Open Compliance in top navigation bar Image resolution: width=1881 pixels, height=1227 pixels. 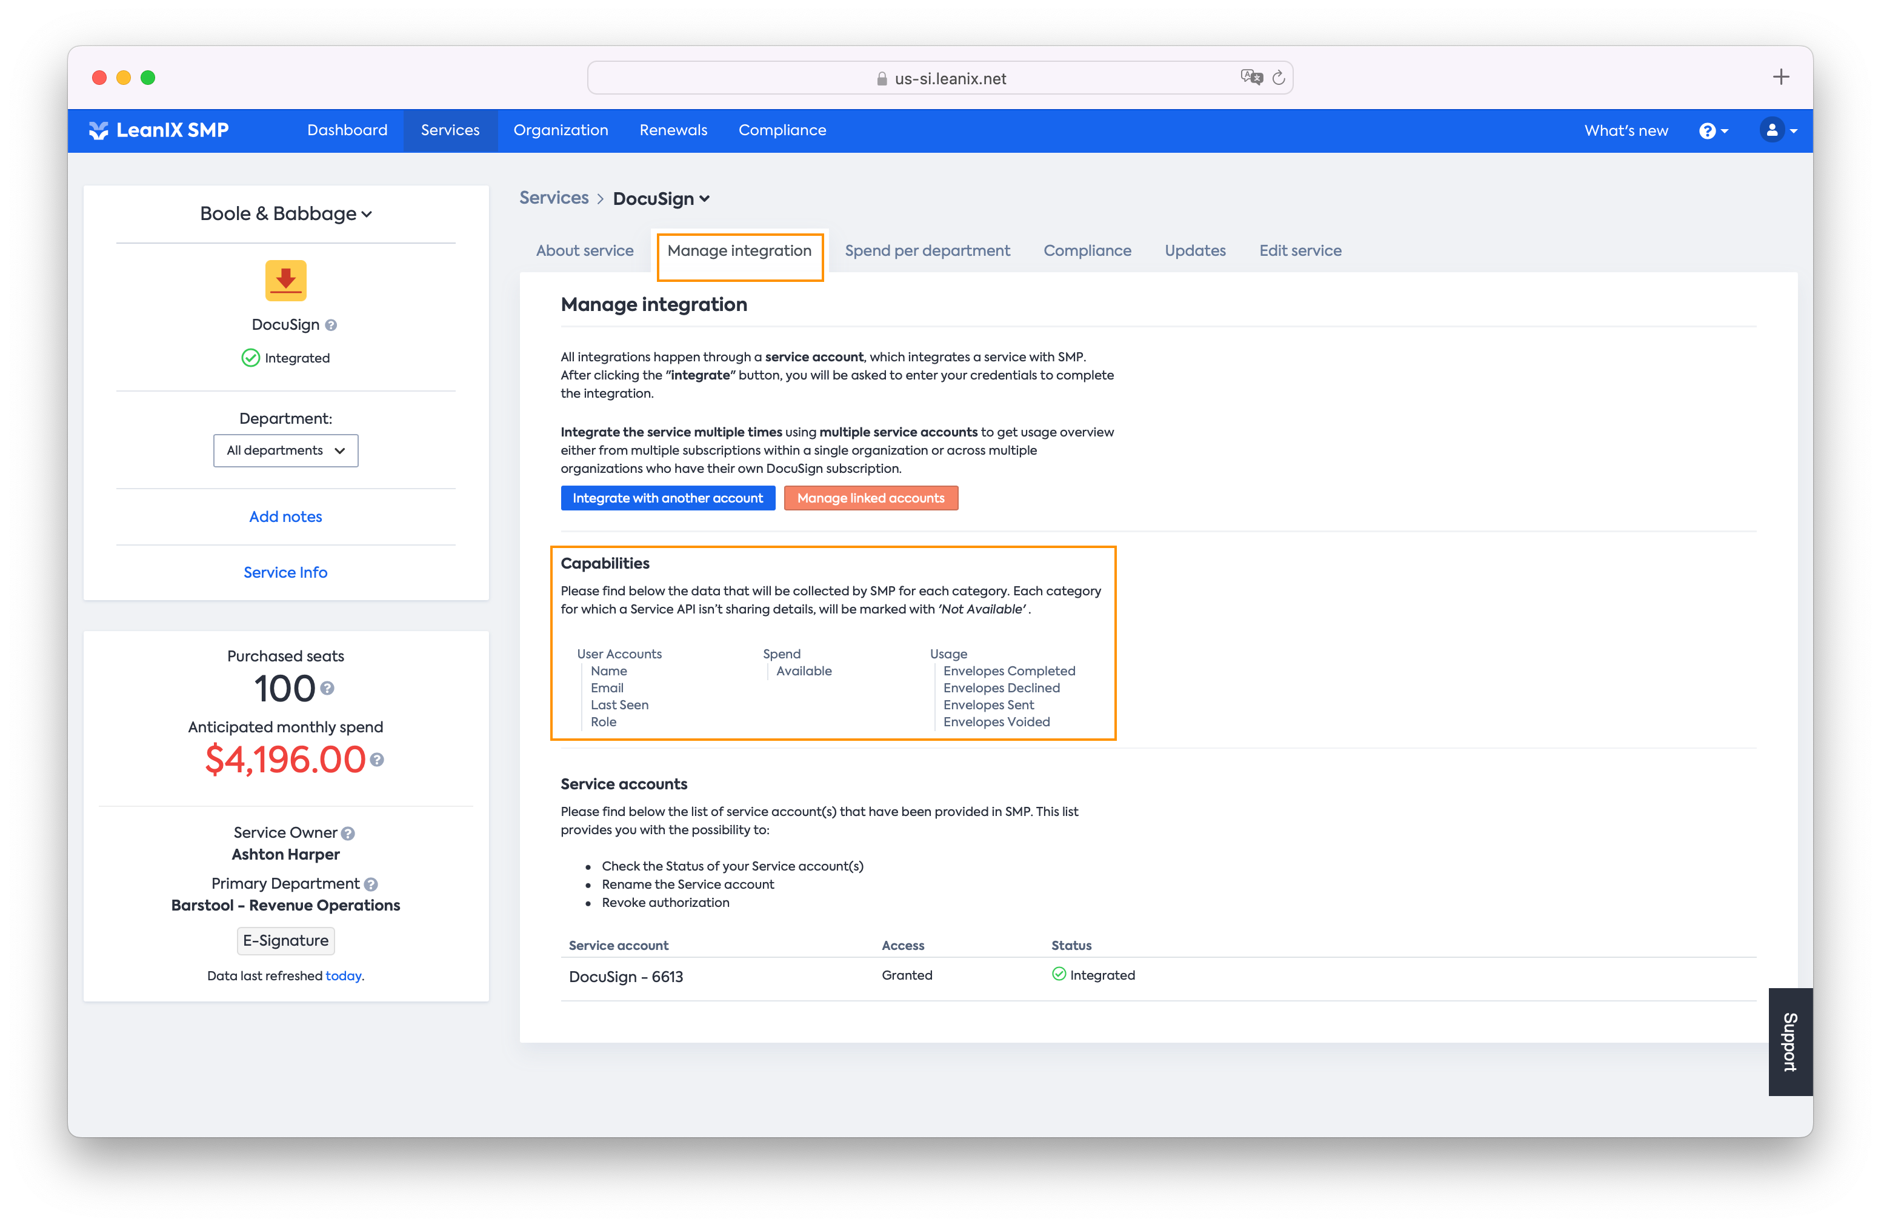[782, 130]
